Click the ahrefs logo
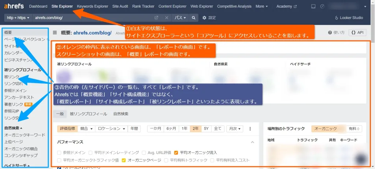The height and width of the screenshot is (169, 375). [14, 7]
